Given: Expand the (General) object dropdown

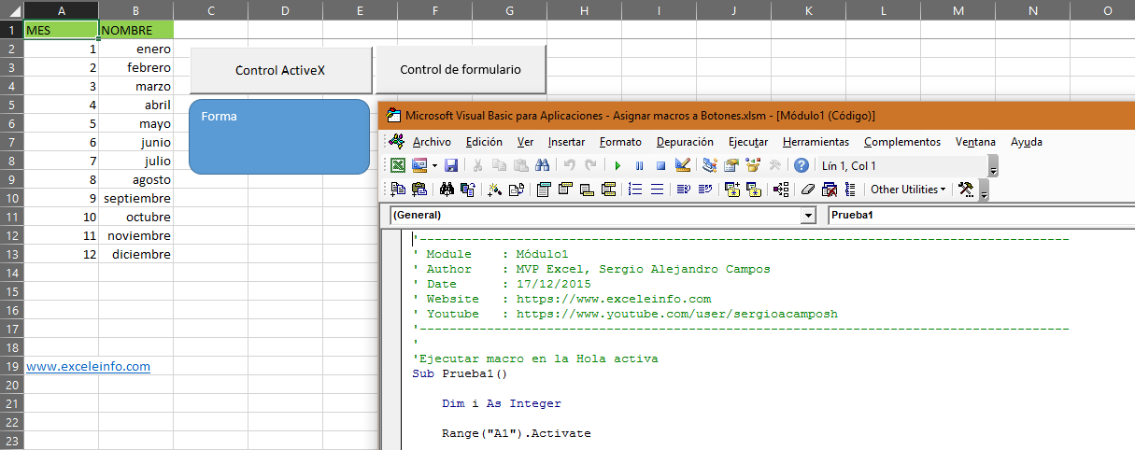Looking at the screenshot, I should pos(808,215).
